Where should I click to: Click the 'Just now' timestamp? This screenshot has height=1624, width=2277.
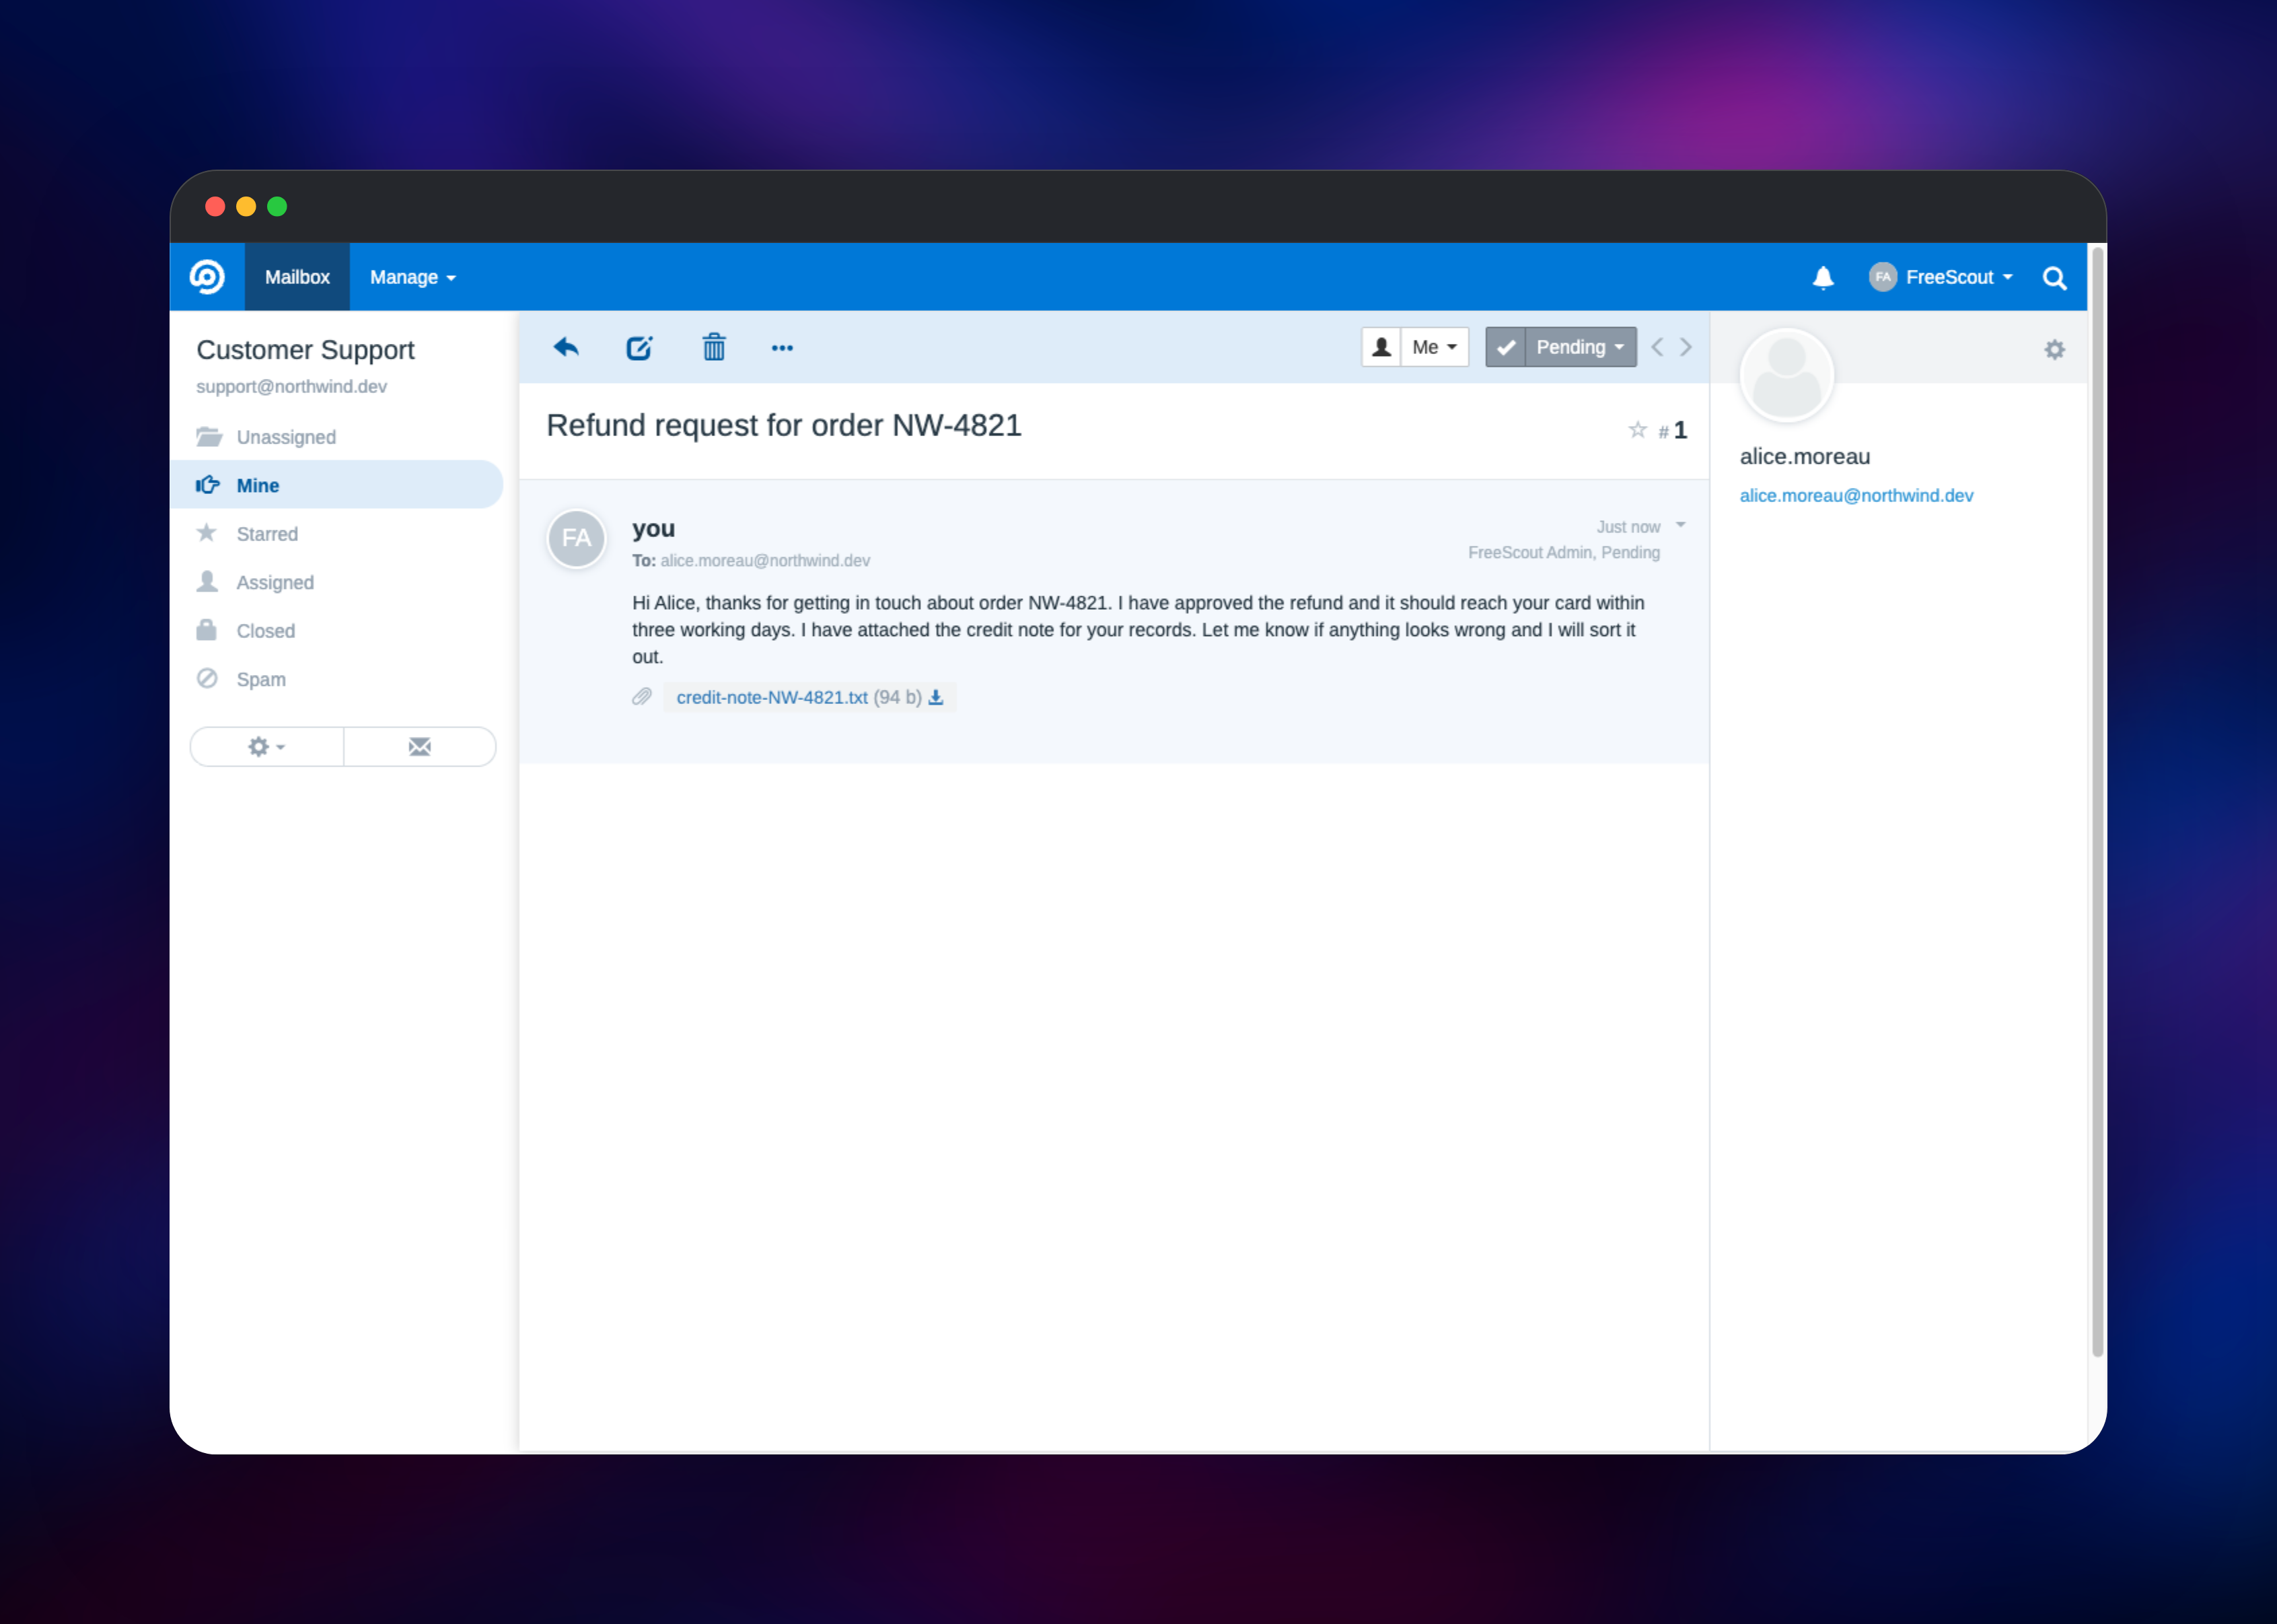tap(1628, 527)
